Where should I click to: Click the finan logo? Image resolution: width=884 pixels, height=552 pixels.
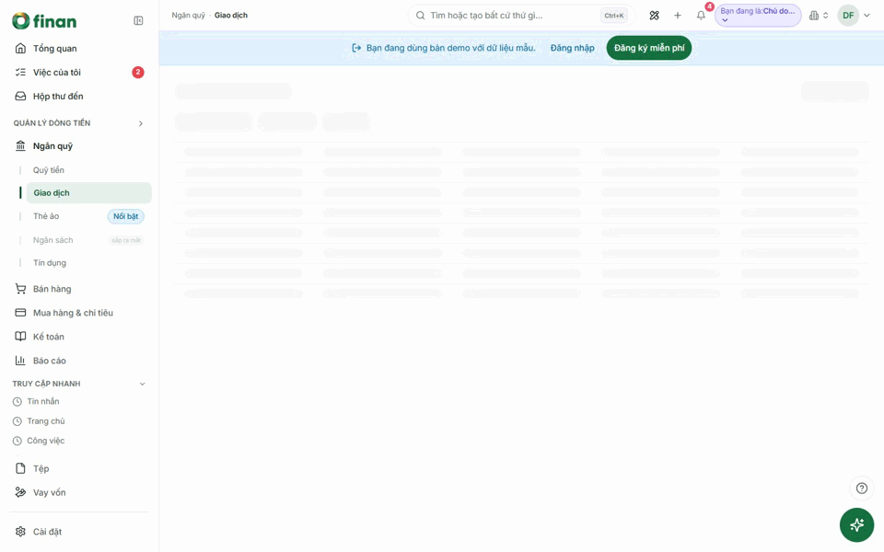(44, 21)
